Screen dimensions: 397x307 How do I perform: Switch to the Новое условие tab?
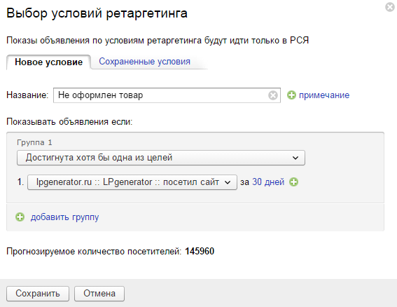[48, 62]
